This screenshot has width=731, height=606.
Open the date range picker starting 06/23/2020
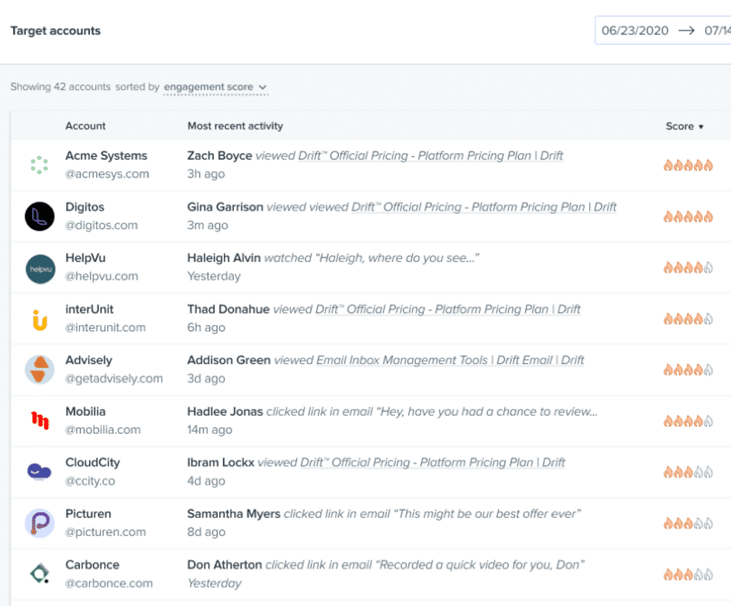point(663,30)
